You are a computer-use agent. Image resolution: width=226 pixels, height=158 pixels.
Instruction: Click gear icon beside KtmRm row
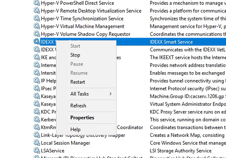coord(37,127)
